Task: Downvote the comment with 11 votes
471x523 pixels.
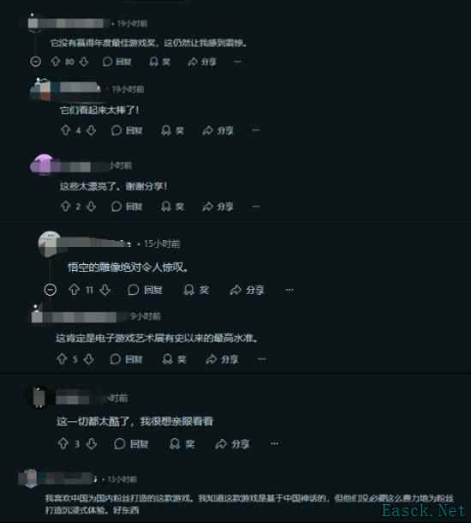Action: [105, 290]
